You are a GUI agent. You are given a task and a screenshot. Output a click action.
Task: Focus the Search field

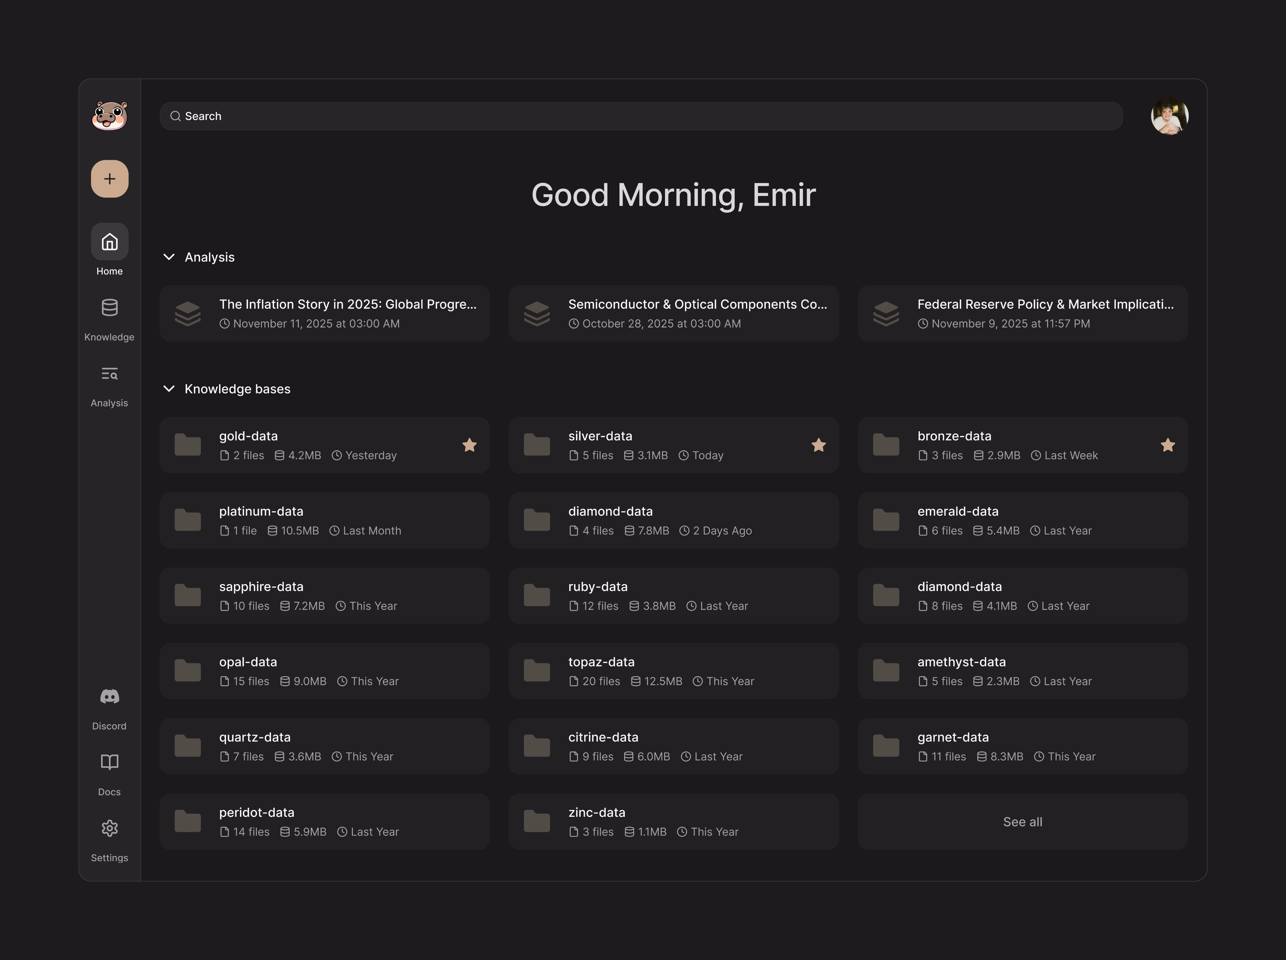click(641, 116)
